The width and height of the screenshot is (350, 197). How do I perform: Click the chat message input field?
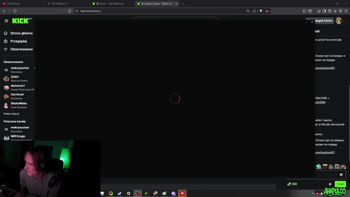(x=316, y=175)
